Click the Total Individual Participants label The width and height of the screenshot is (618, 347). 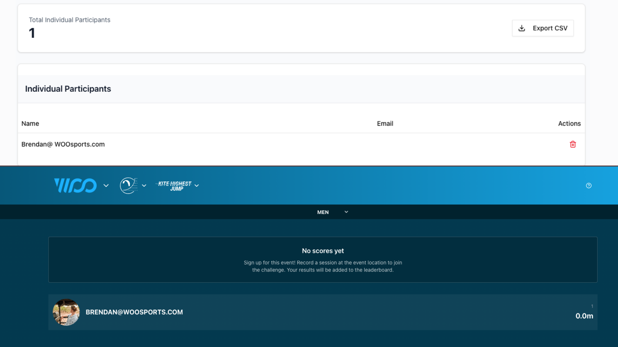70,20
